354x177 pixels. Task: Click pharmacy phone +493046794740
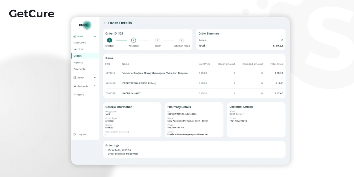pyautogui.click(x=176, y=127)
